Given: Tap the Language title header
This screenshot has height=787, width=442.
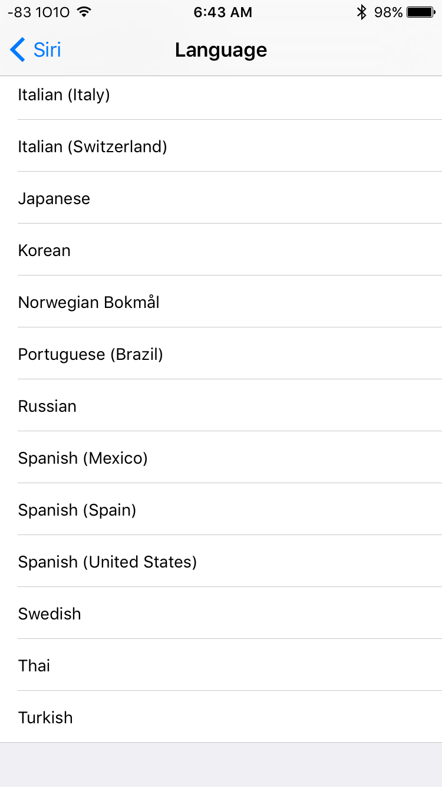Looking at the screenshot, I should pyautogui.click(x=221, y=50).
